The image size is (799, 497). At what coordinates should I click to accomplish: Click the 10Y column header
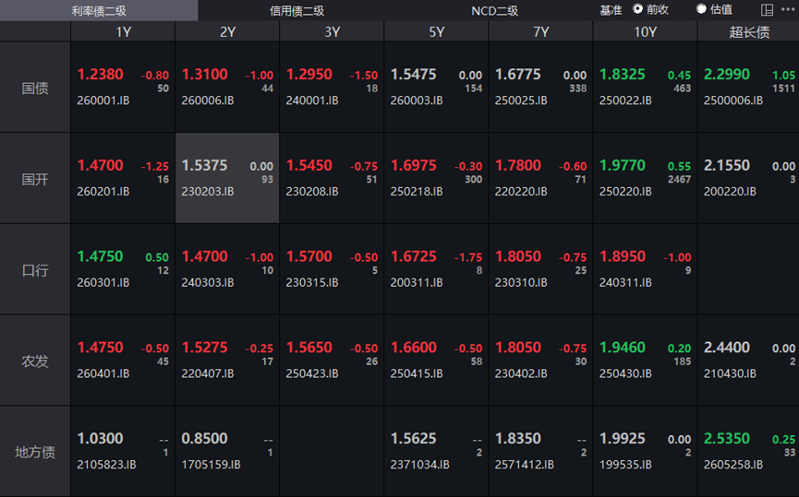(645, 31)
